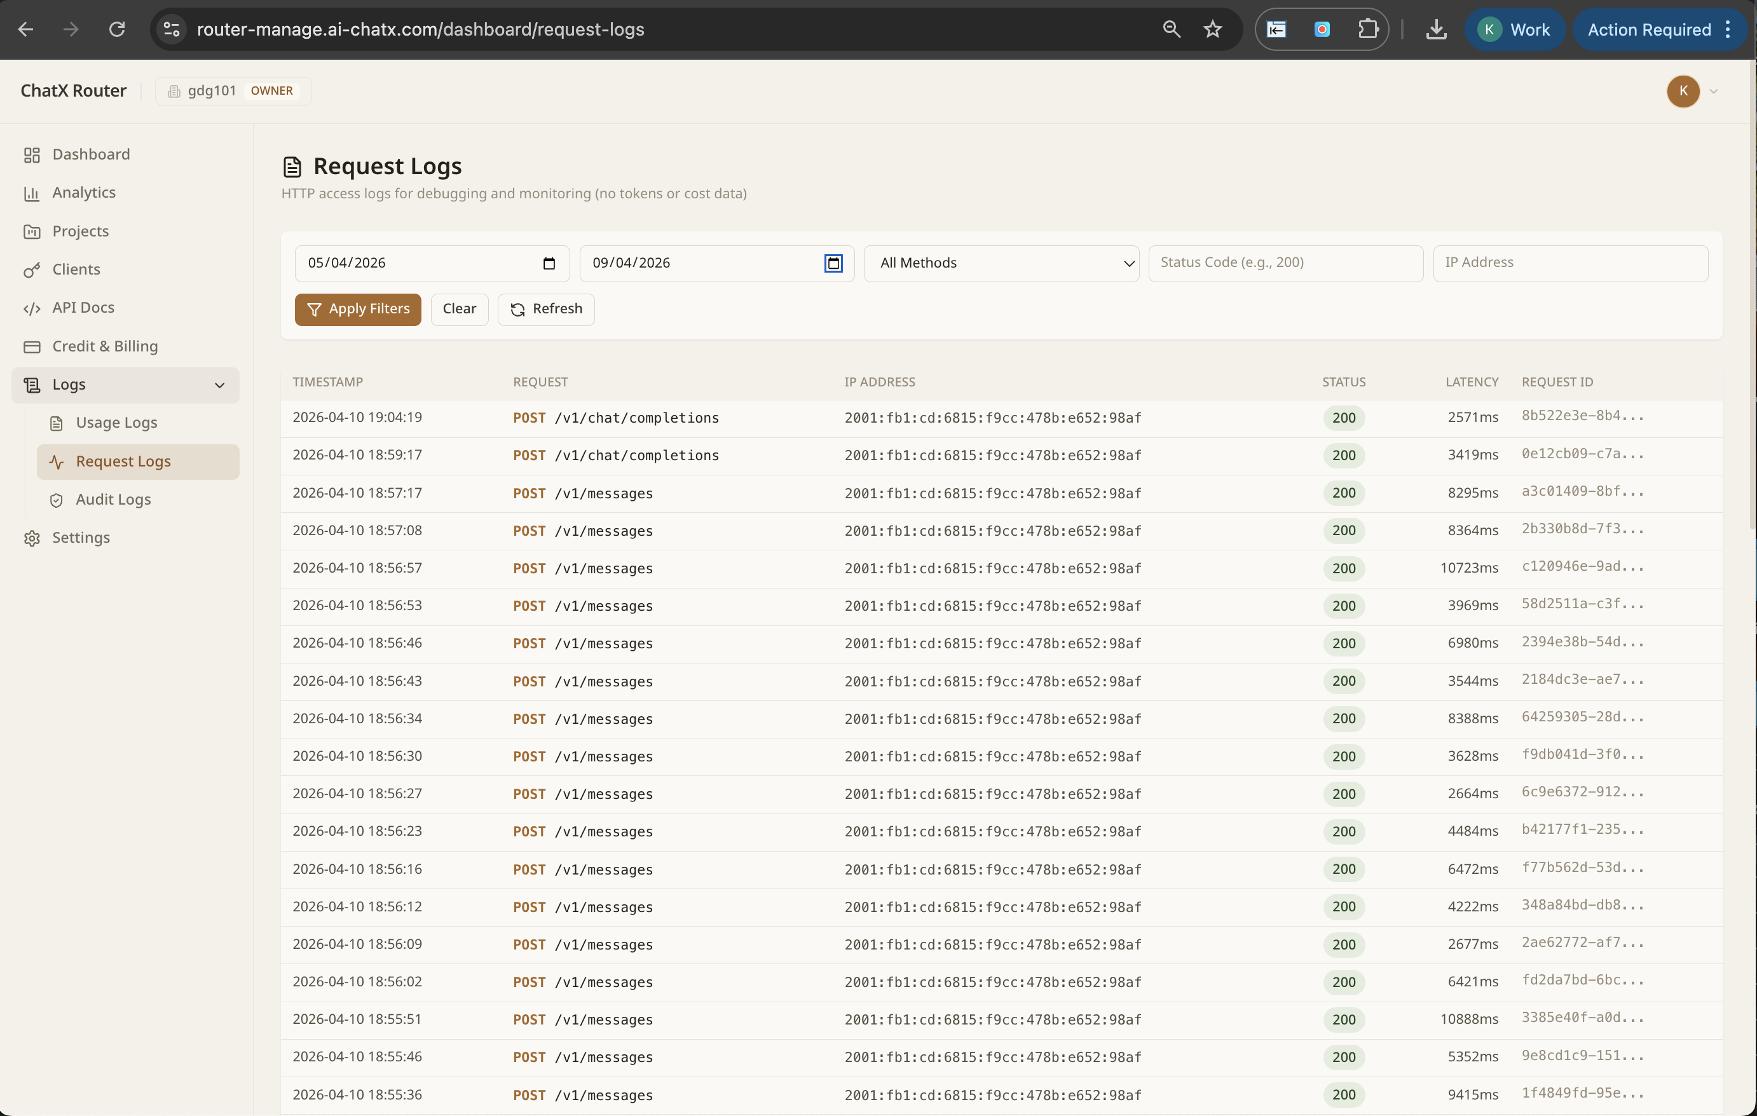This screenshot has height=1116, width=1757.
Task: Click the Clients key icon
Action: 32,270
